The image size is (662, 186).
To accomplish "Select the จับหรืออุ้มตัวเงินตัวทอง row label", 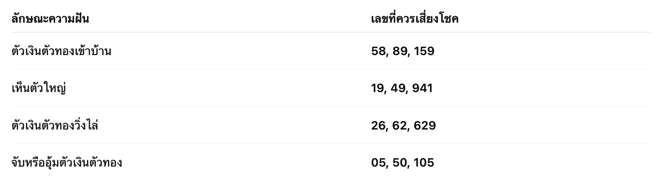I will point(67,162).
